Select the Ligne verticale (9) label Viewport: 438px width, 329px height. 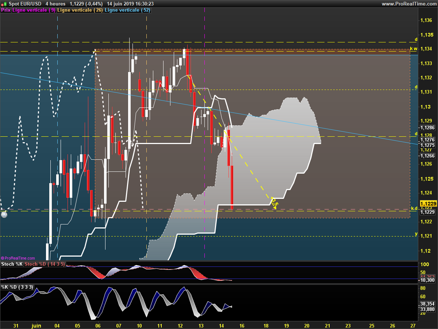[x=34, y=10]
